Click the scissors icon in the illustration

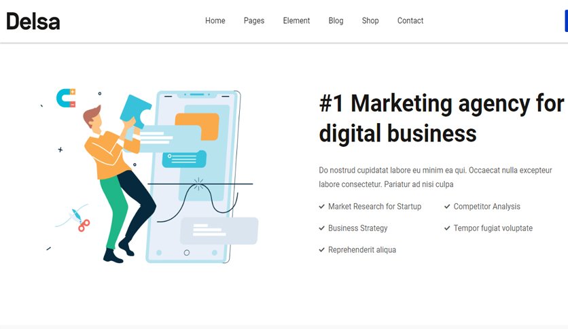click(80, 221)
